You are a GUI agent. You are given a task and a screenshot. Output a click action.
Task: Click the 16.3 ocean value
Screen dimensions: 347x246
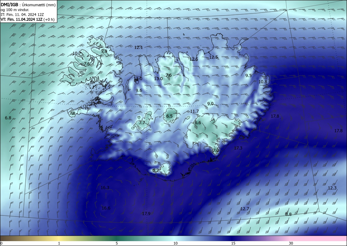(105, 188)
